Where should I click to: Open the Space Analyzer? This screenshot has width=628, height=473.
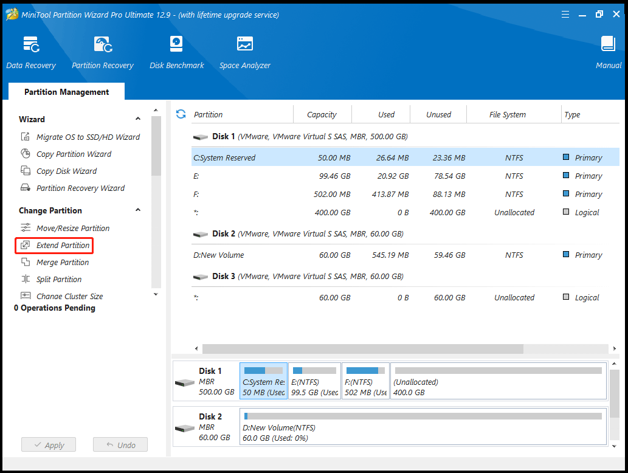pos(244,52)
